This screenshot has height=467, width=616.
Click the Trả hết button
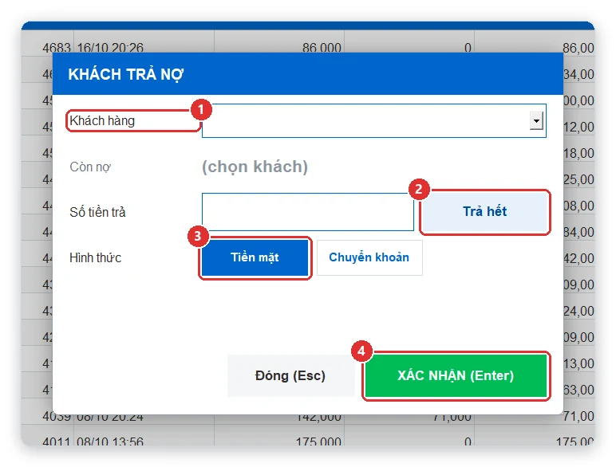tap(485, 212)
